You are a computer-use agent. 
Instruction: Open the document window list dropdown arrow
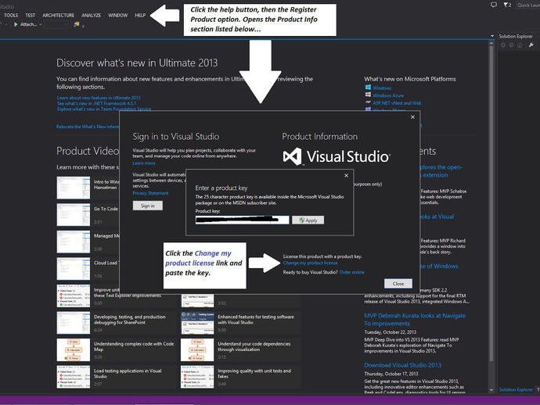pyautogui.click(x=491, y=36)
